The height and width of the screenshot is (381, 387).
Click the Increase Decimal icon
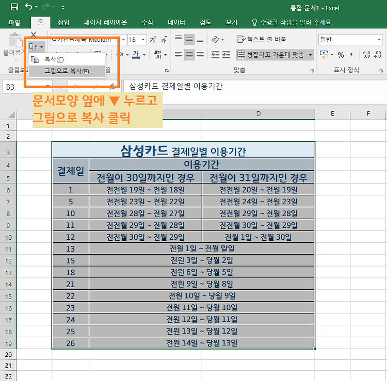click(366, 55)
